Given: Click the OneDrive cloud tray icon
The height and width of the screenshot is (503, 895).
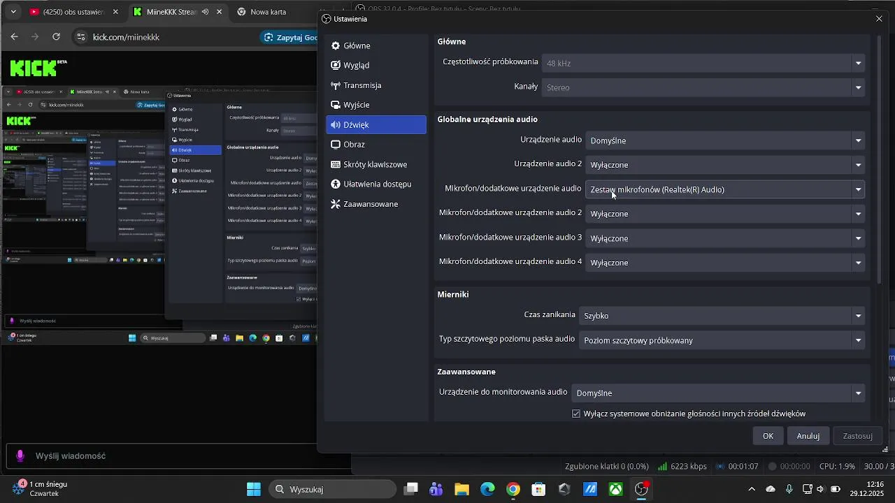Looking at the screenshot, I should (x=771, y=489).
